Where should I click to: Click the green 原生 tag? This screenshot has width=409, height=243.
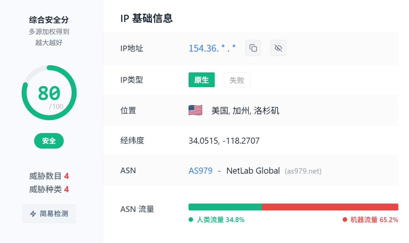coord(201,80)
